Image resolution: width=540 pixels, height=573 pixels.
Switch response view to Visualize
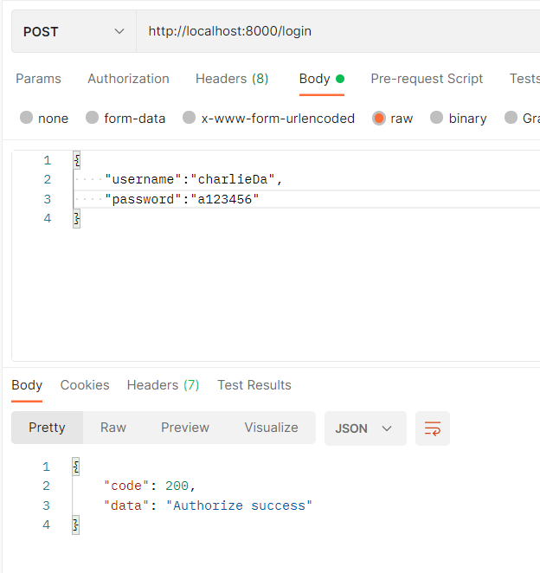point(271,428)
